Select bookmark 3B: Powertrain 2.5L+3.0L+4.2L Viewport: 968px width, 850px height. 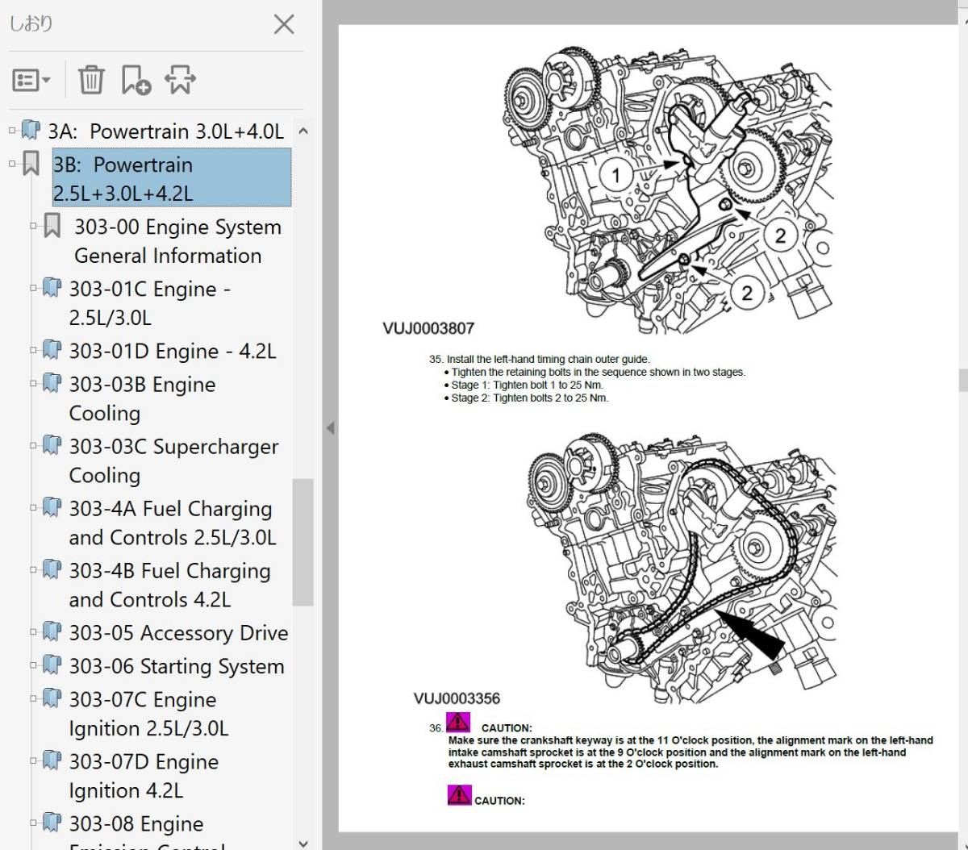[x=172, y=178]
